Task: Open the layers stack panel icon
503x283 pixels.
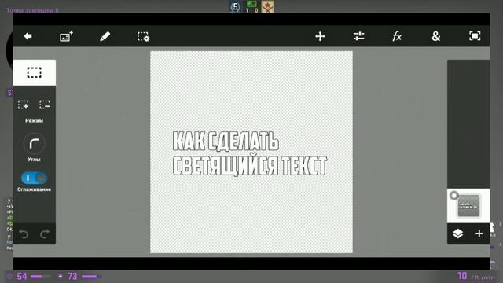Action: click(x=457, y=233)
